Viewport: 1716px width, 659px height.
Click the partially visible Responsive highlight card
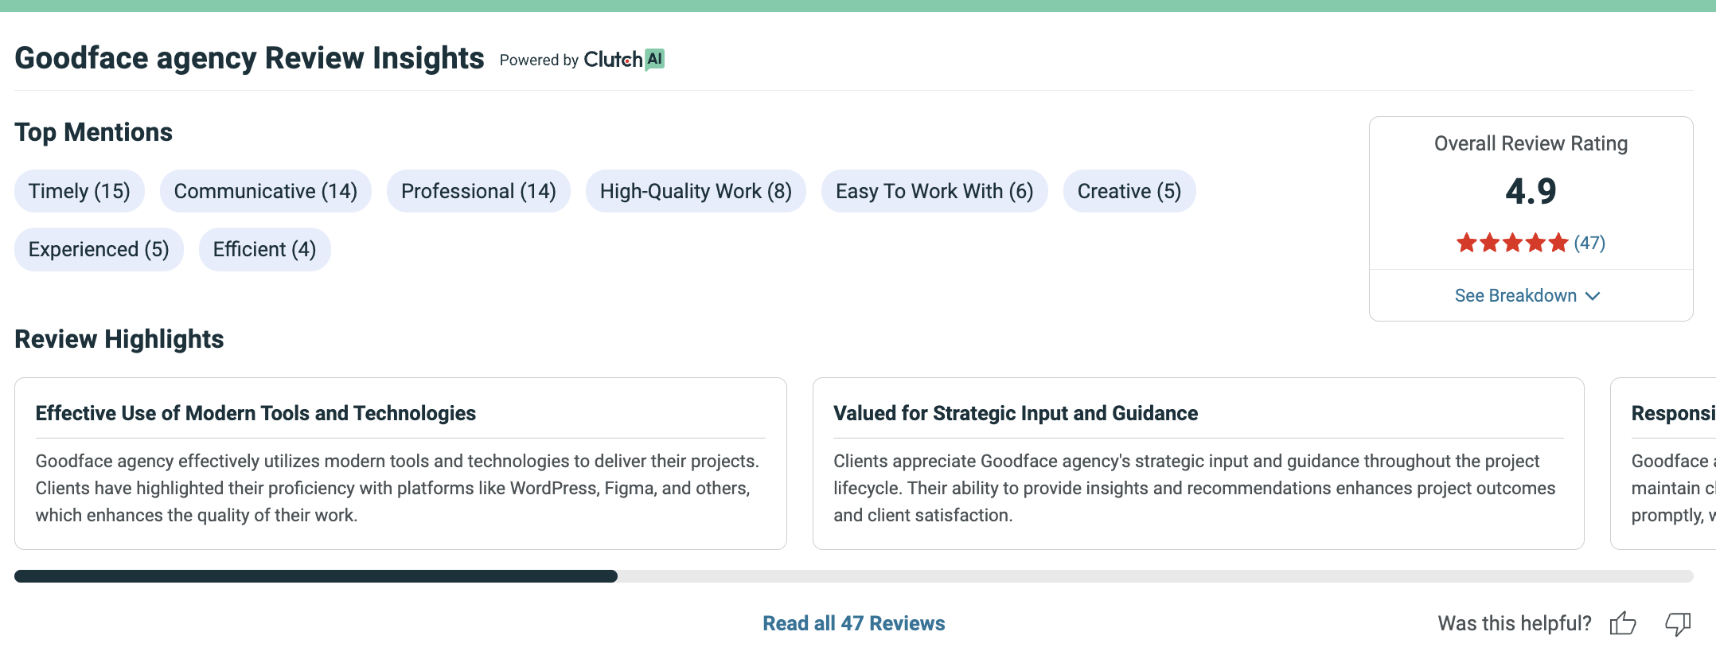pyautogui.click(x=1663, y=463)
